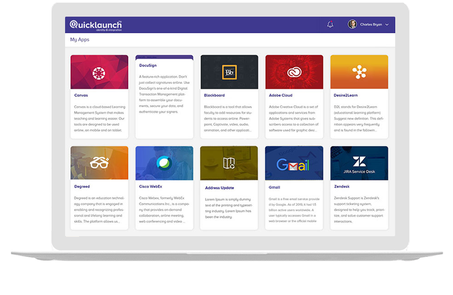The width and height of the screenshot is (453, 295).
Task: Click the Adobe Creative Cloud description
Action: (x=294, y=119)
